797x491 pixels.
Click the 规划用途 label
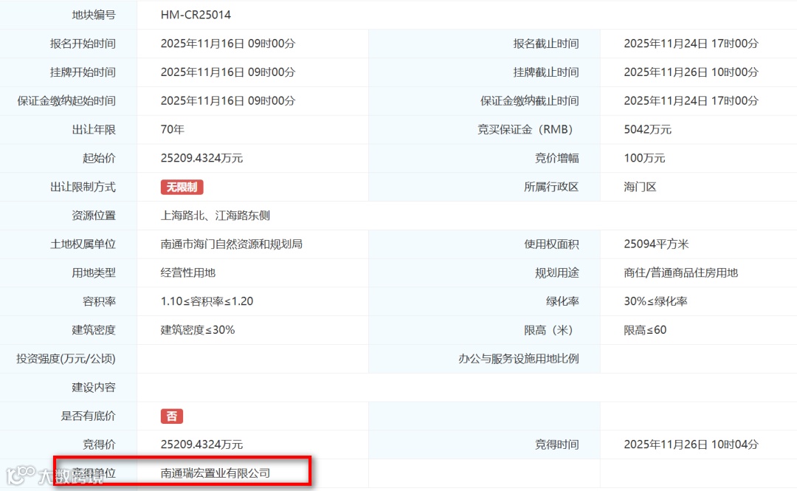pyautogui.click(x=557, y=272)
